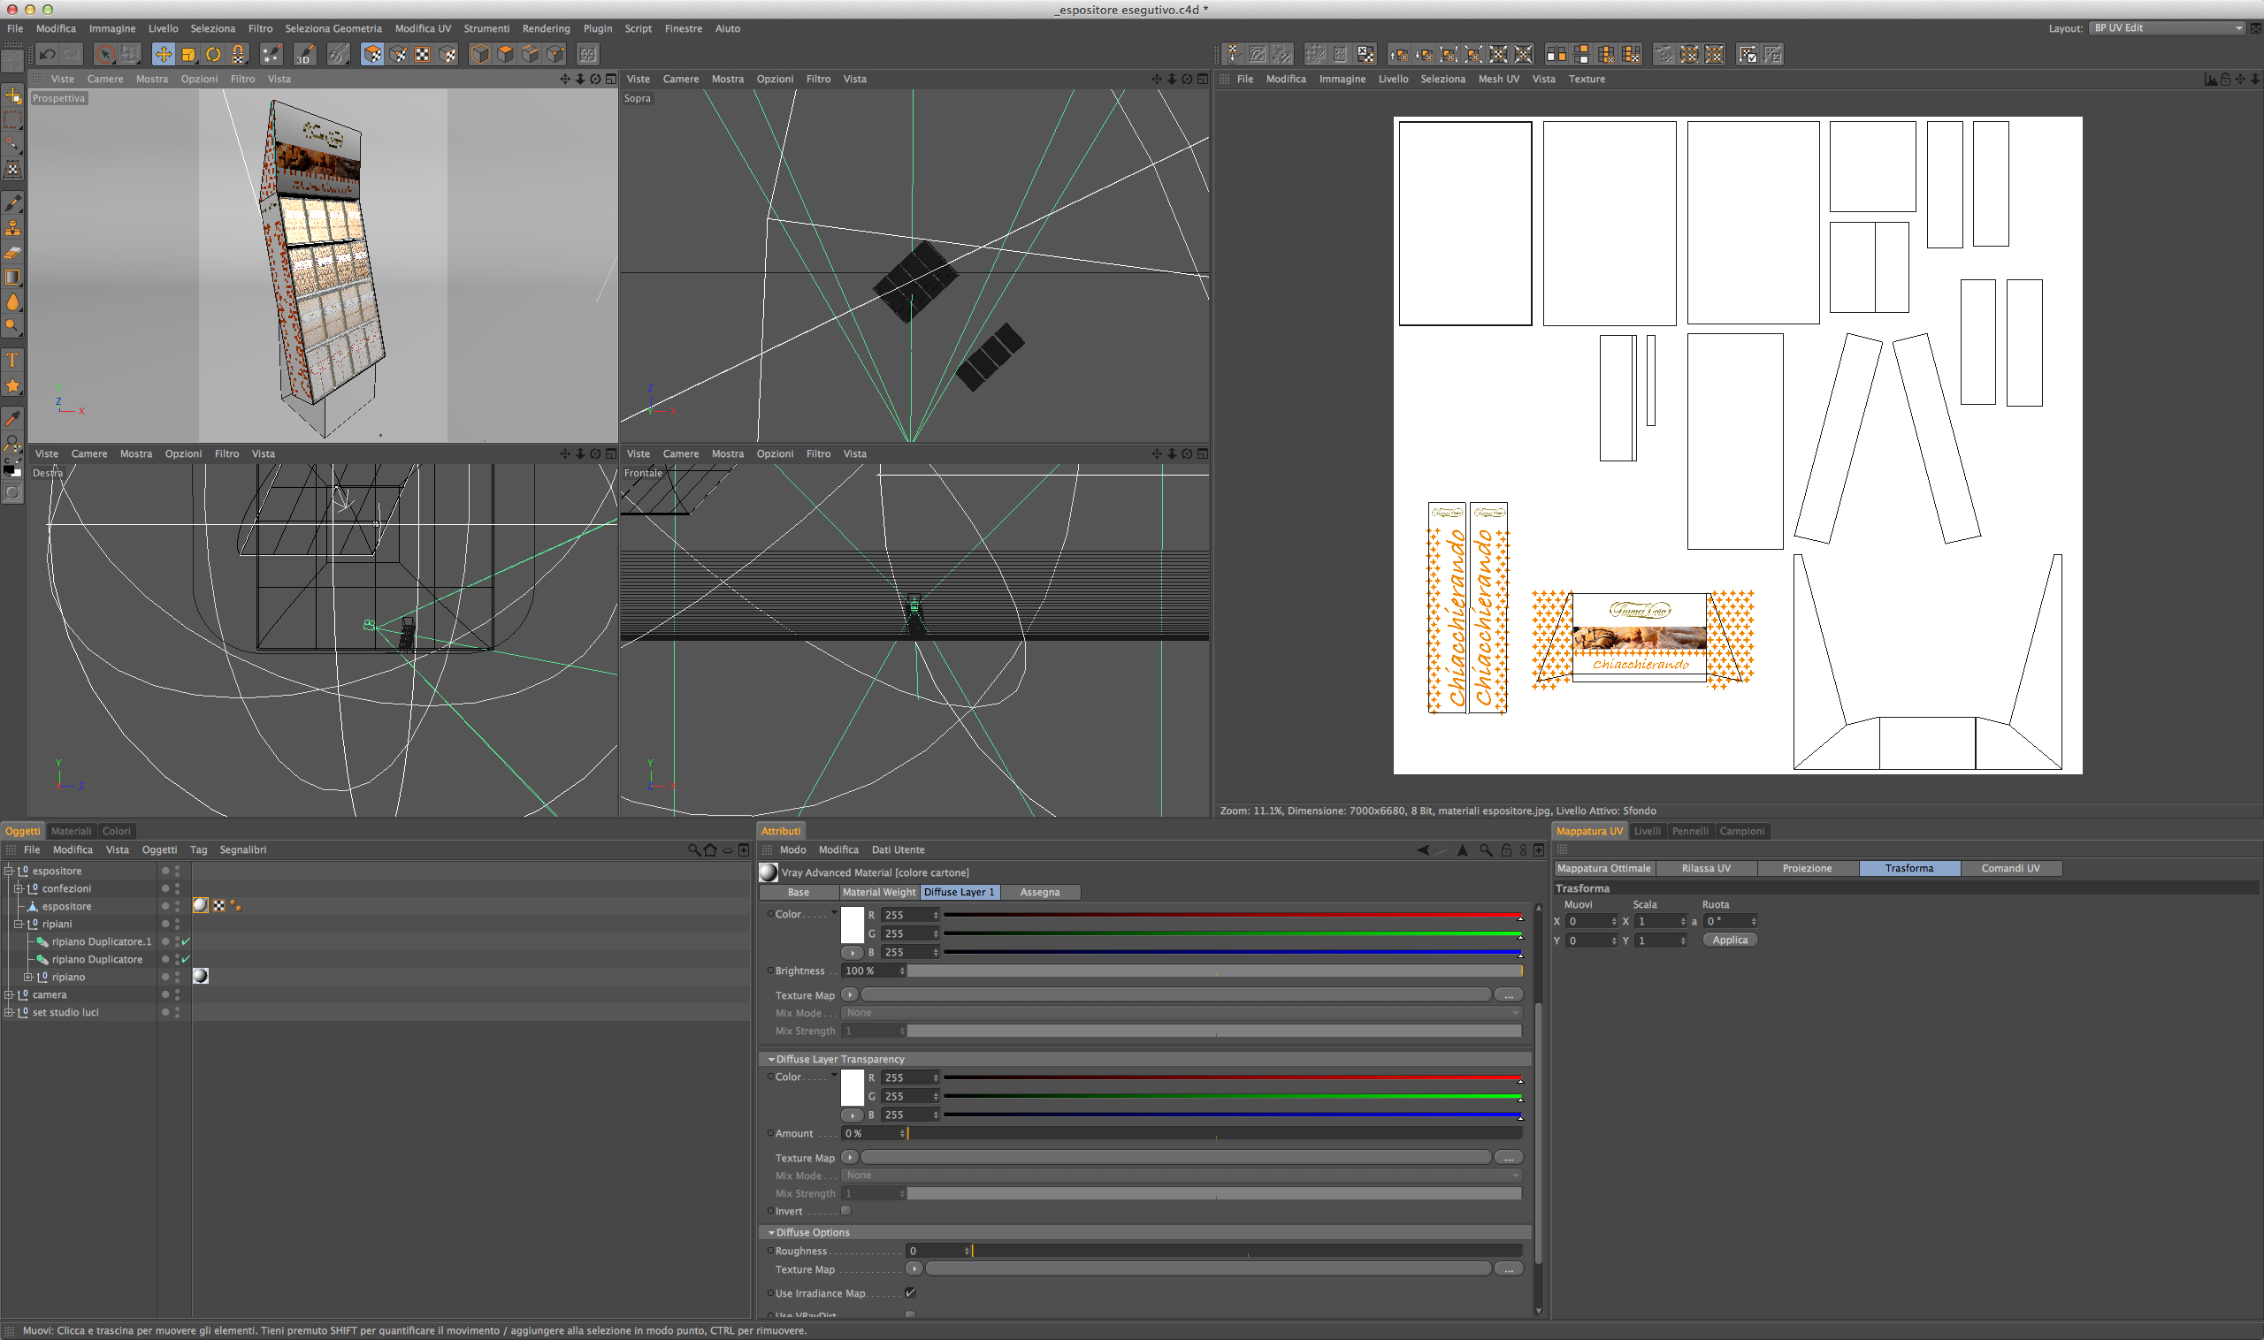The height and width of the screenshot is (1340, 2264).
Task: Select the Text tool
Action: tap(12, 361)
